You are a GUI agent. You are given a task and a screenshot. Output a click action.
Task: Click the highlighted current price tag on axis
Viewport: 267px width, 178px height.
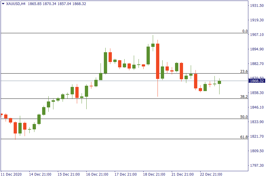257,81
